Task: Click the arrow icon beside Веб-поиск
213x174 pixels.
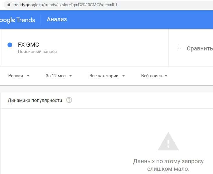Action: pos(166,76)
